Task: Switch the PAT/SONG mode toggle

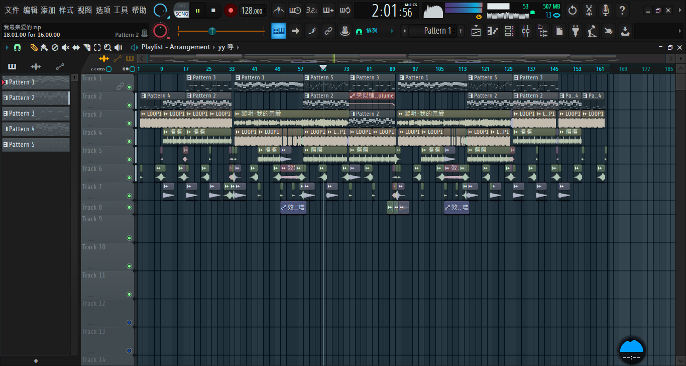Action: 181,10
